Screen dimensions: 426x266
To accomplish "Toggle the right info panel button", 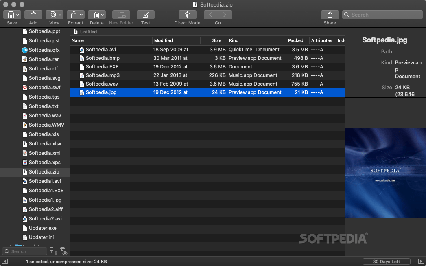I will click(421, 262).
